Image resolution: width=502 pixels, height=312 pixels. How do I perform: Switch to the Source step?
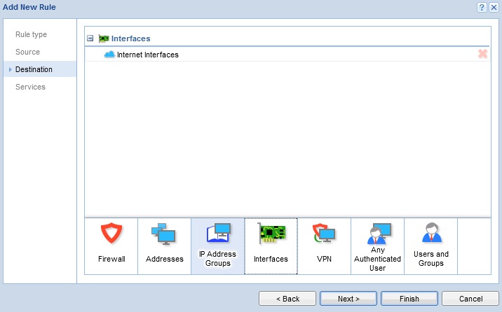(x=27, y=52)
